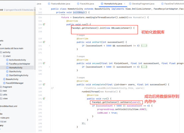184x133 pixels.
Task: Open the rules.pro file
Action: (x=5, y=118)
